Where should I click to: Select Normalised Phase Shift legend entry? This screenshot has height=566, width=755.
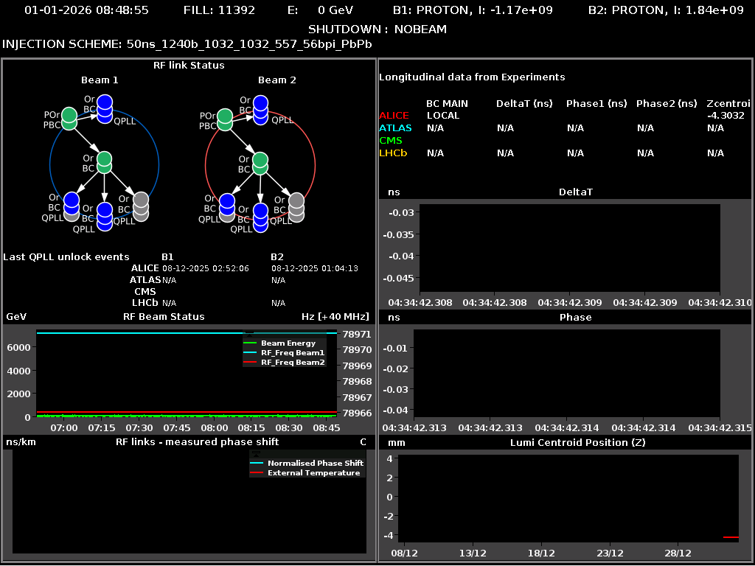(315, 463)
